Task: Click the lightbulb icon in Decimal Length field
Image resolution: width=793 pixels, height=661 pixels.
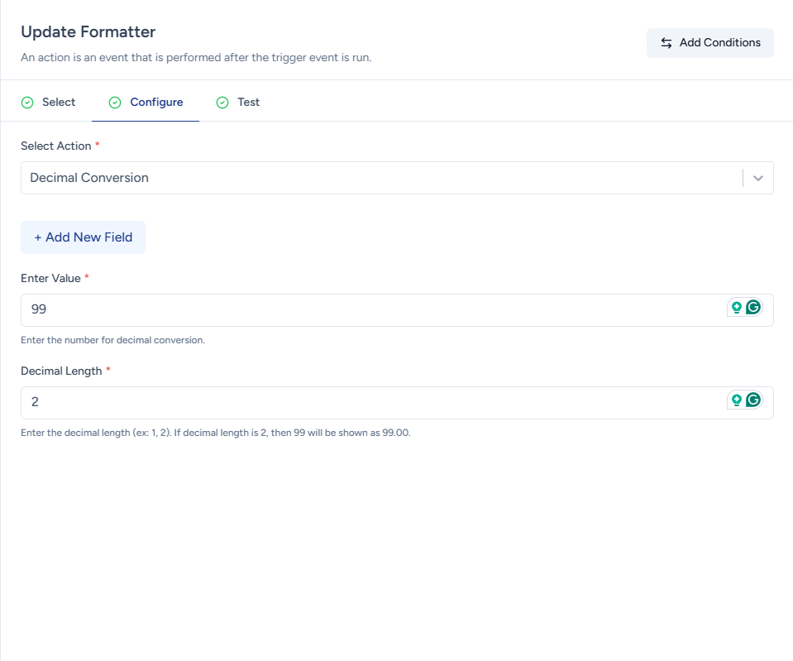Action: (x=736, y=400)
